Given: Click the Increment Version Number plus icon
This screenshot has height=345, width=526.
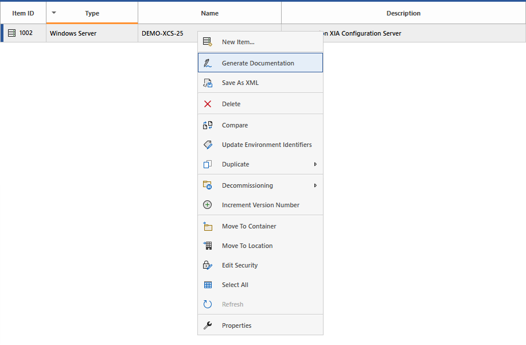Looking at the screenshot, I should (x=208, y=205).
